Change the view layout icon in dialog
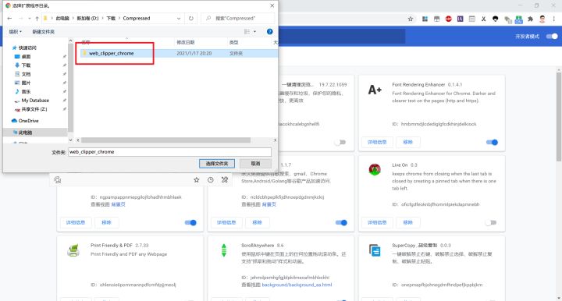Viewport: 562px width, 301px height. click(247, 31)
